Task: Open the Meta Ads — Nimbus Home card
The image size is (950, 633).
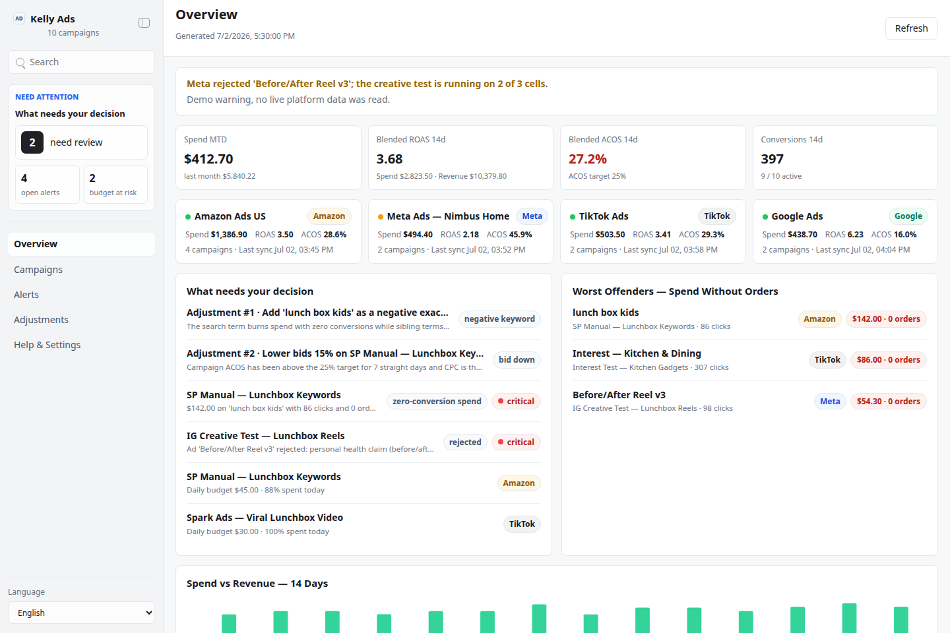Action: point(460,231)
